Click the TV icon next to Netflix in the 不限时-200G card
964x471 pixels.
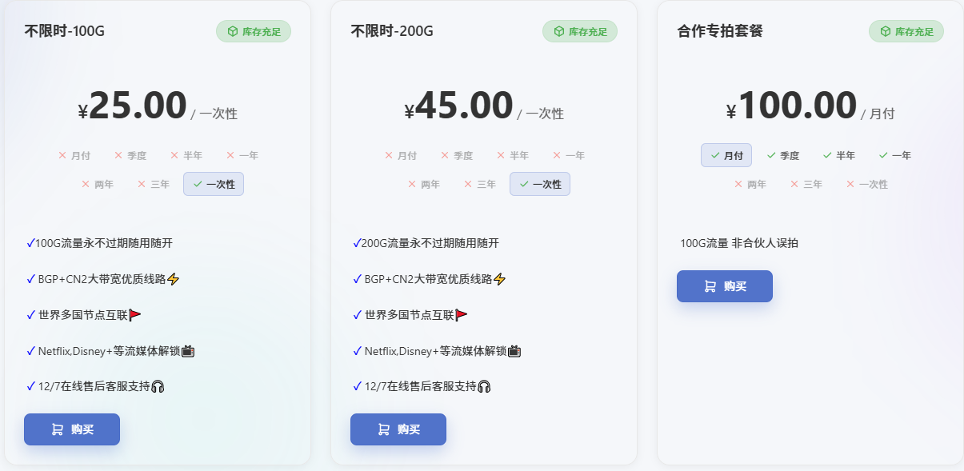click(x=515, y=350)
